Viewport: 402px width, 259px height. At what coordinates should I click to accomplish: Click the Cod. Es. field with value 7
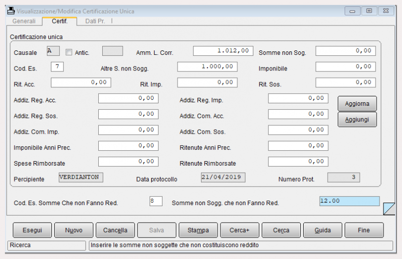coord(57,67)
